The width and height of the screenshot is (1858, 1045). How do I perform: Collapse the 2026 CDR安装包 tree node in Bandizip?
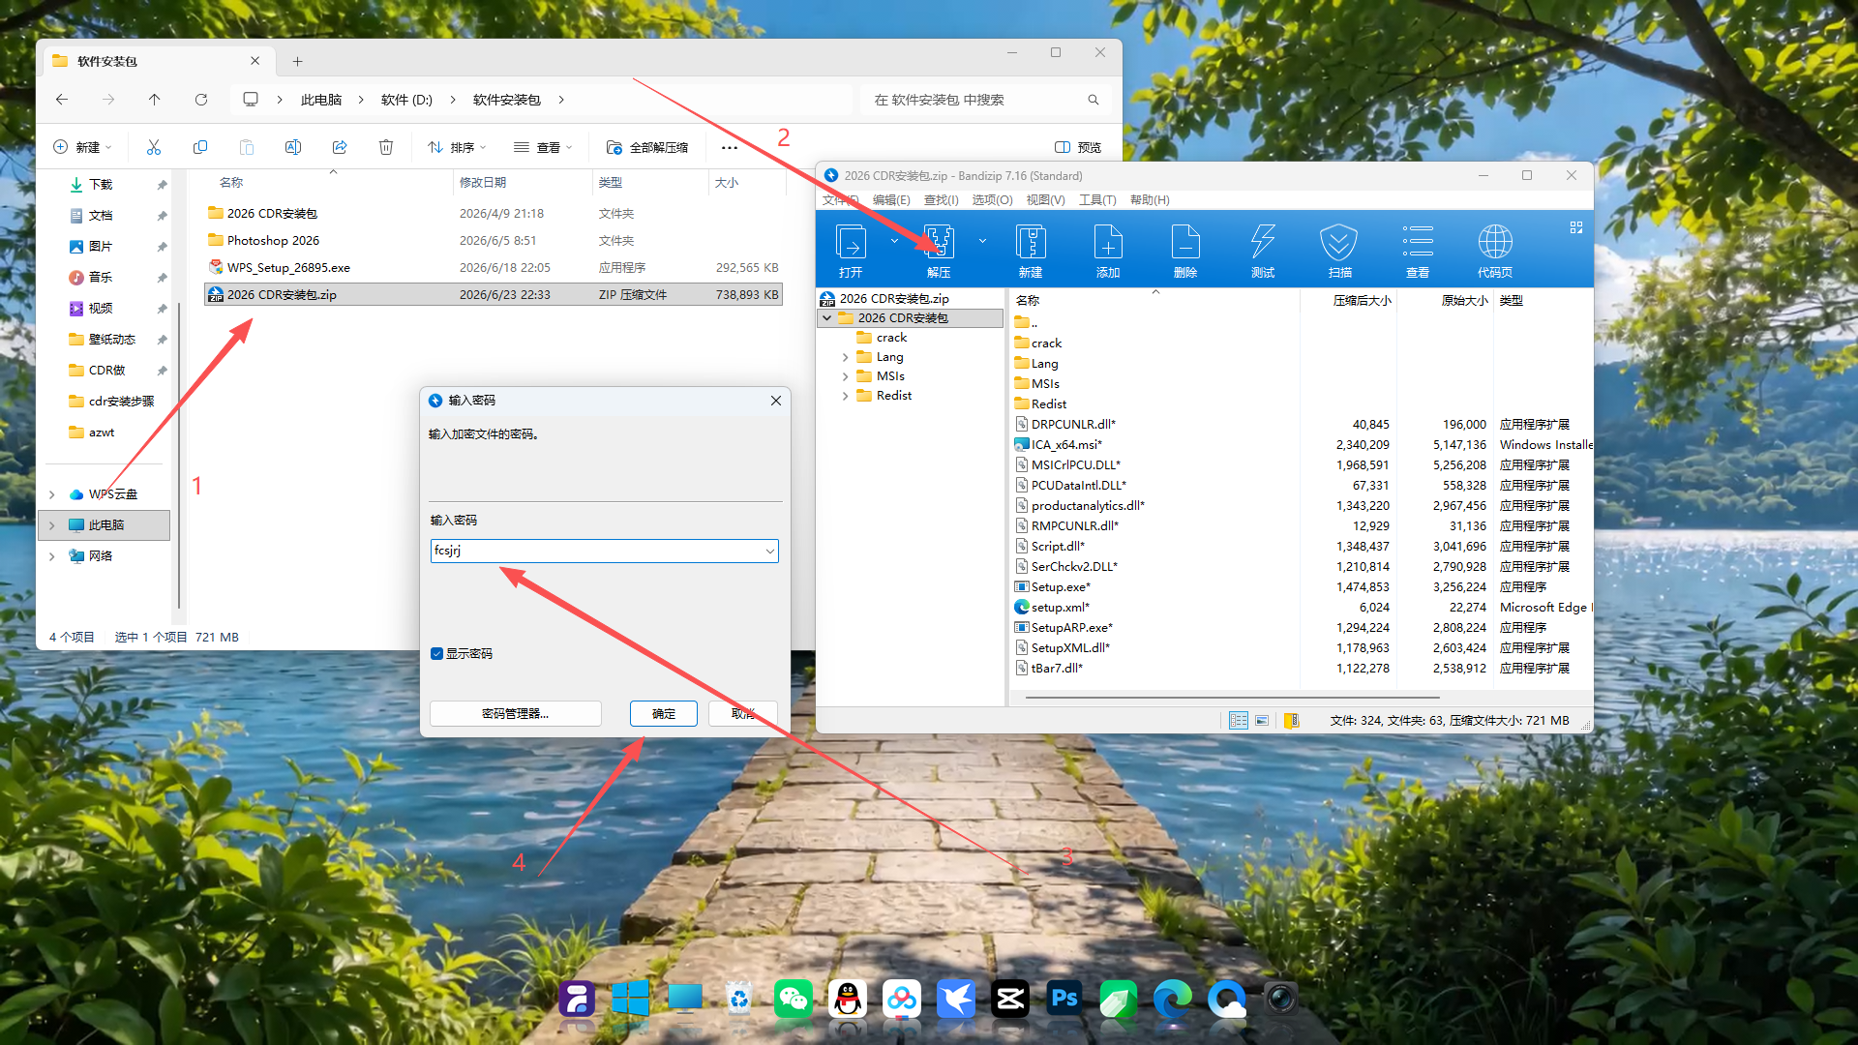click(x=826, y=318)
